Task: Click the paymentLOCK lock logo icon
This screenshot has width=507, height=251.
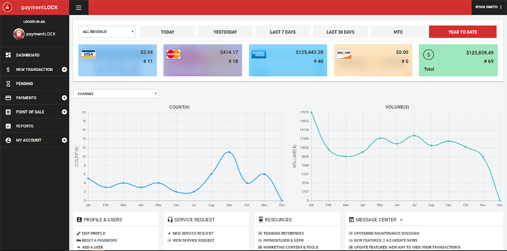Action: coord(8,7)
